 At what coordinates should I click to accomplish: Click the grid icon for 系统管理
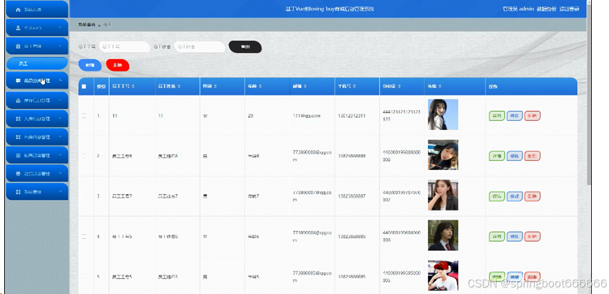coord(18,192)
